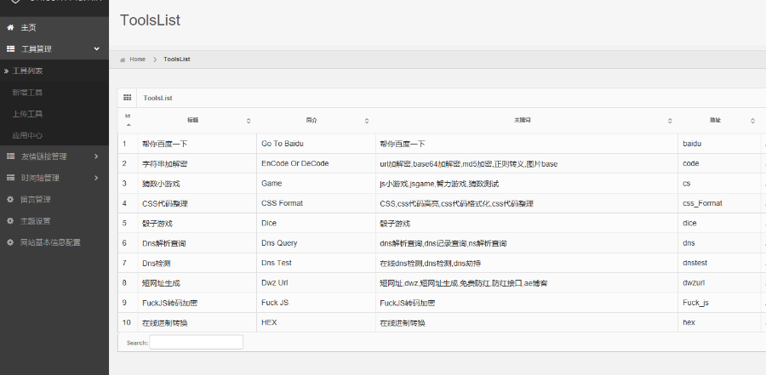Screen dimensions: 766x375
Task: Open 上传工具 in the sidebar
Action: pyautogui.click(x=54, y=114)
